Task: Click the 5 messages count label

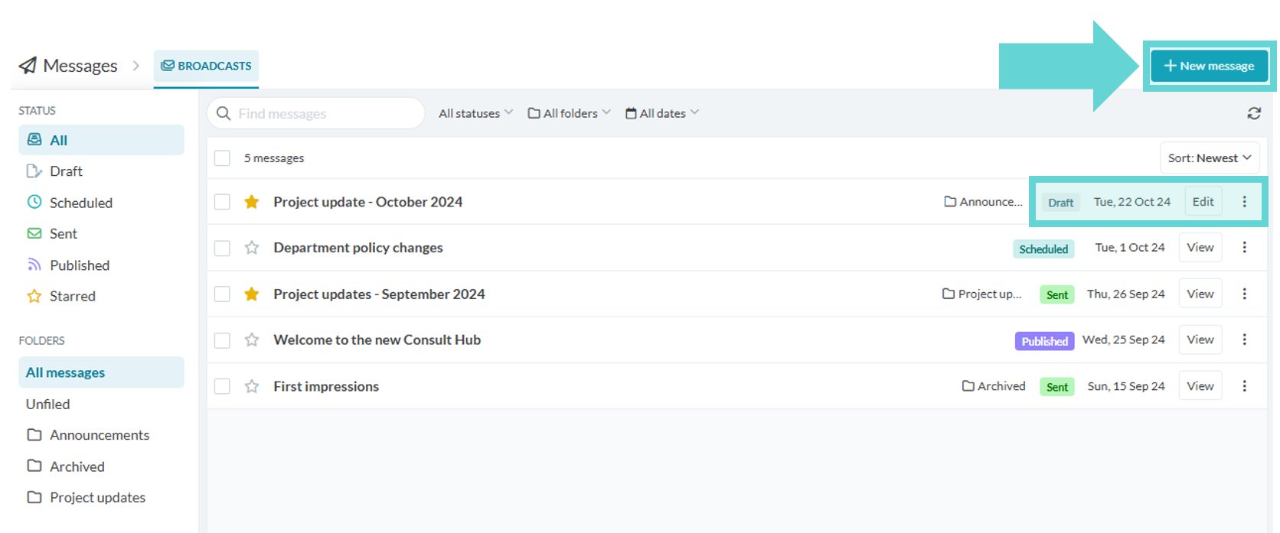Action: click(274, 158)
